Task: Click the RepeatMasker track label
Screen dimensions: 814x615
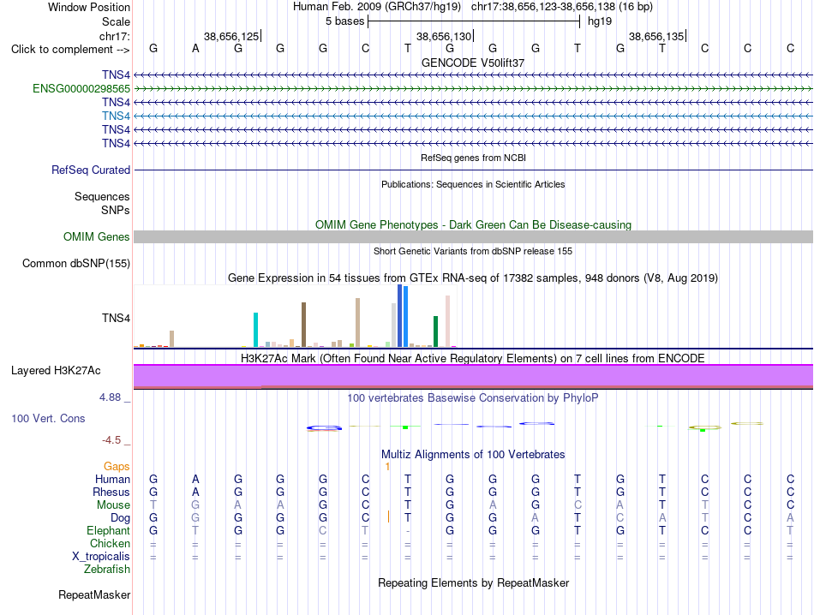Action: (x=94, y=594)
